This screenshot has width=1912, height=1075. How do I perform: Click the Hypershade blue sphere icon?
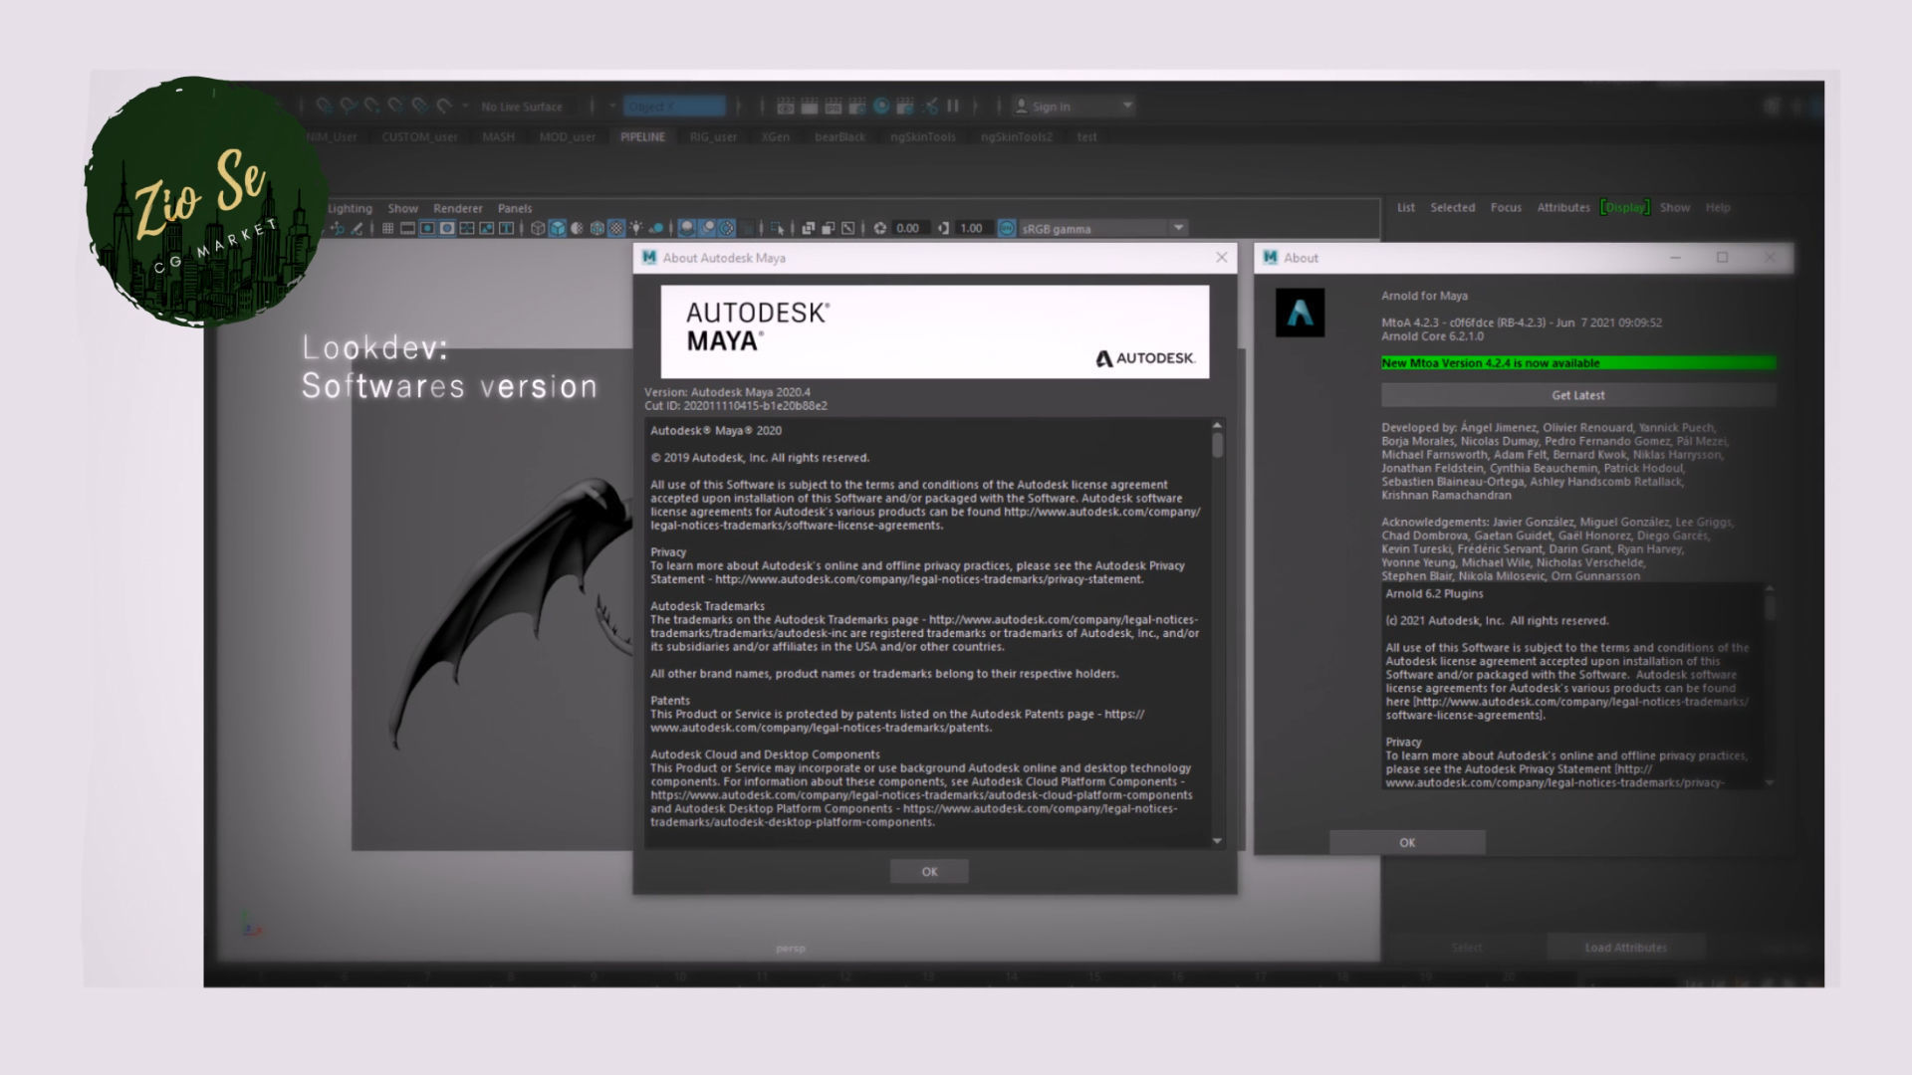881,106
